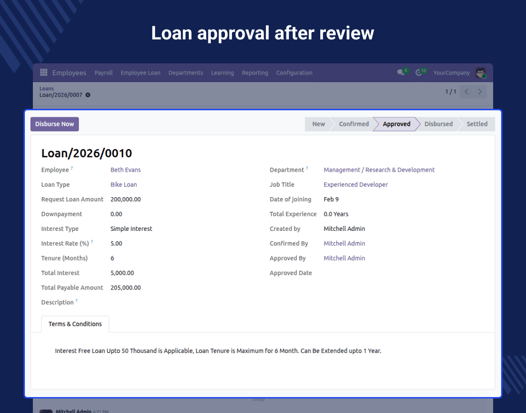Open the Reporting menu
The height and width of the screenshot is (413, 526).
point(255,73)
